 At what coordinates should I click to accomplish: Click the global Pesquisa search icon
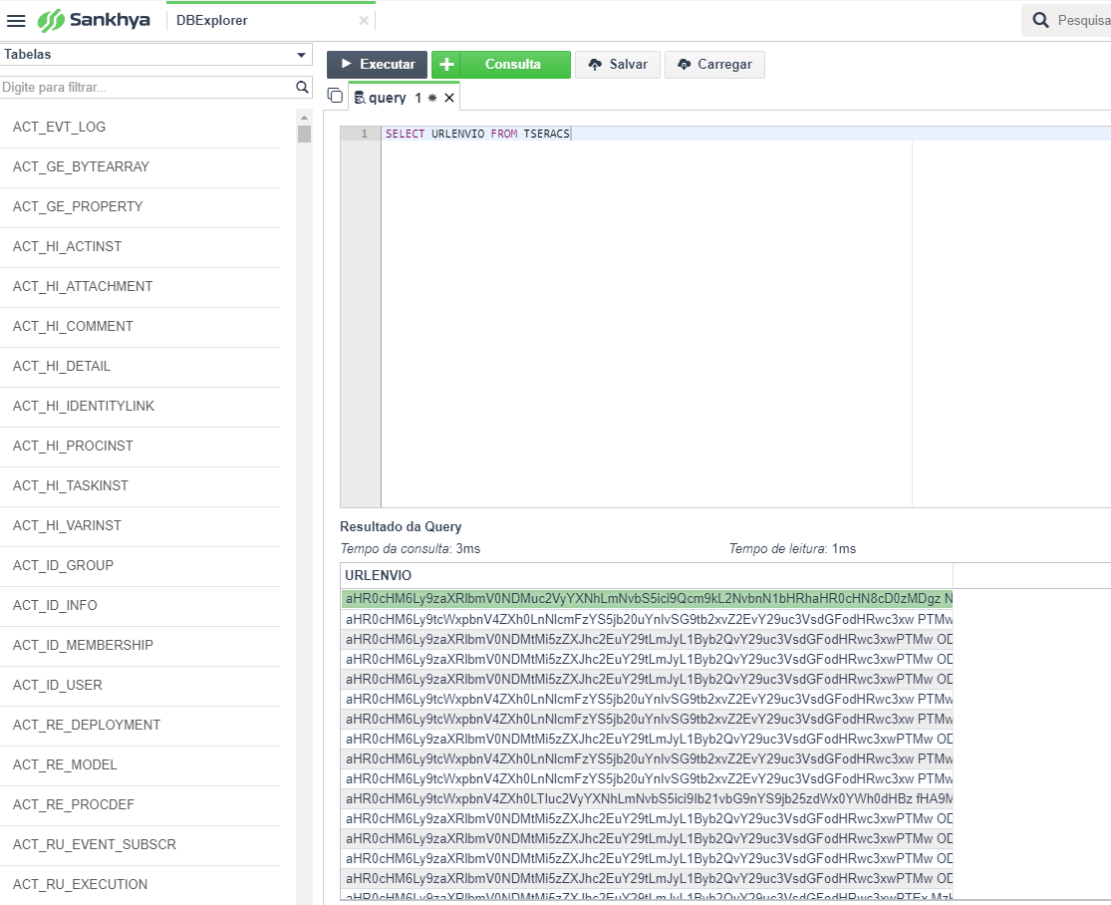(1040, 20)
